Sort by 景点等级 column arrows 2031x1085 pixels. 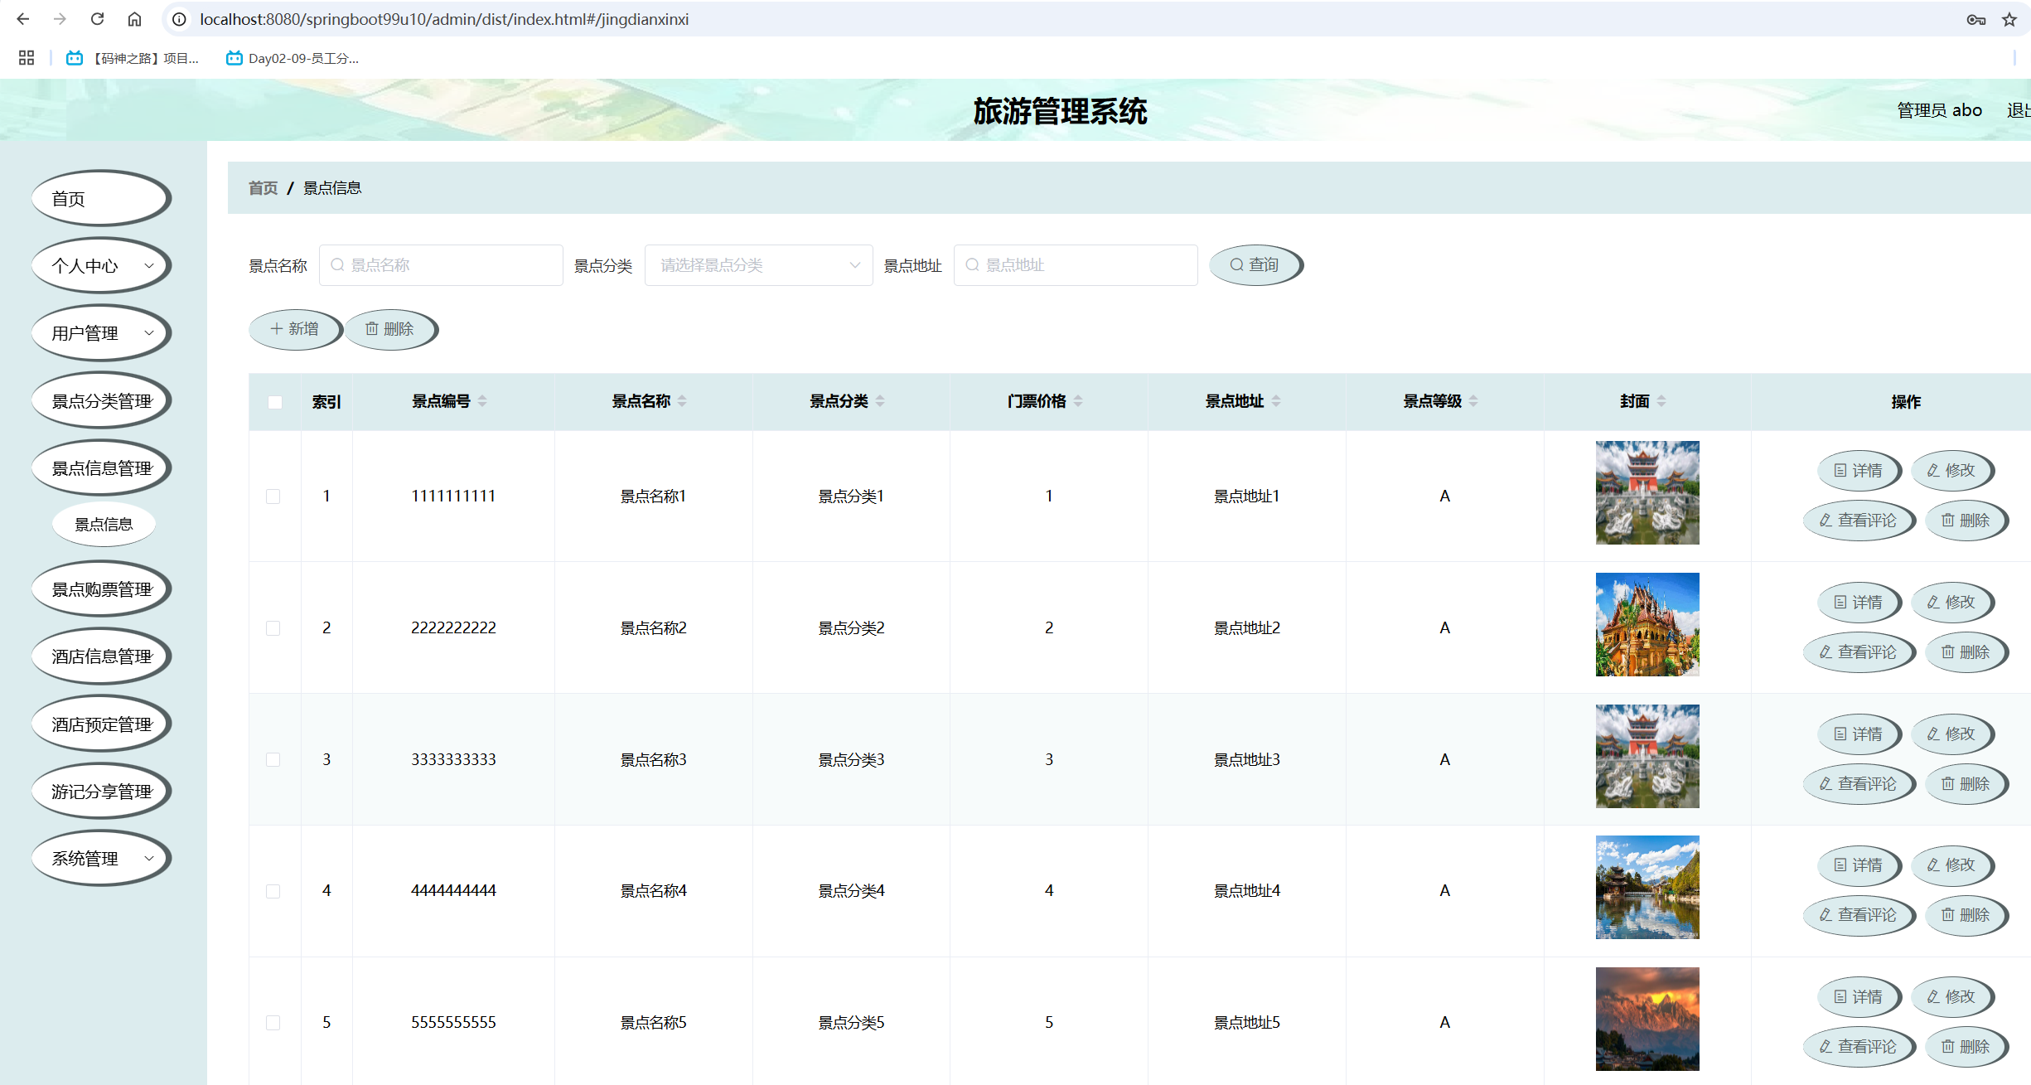tap(1473, 401)
